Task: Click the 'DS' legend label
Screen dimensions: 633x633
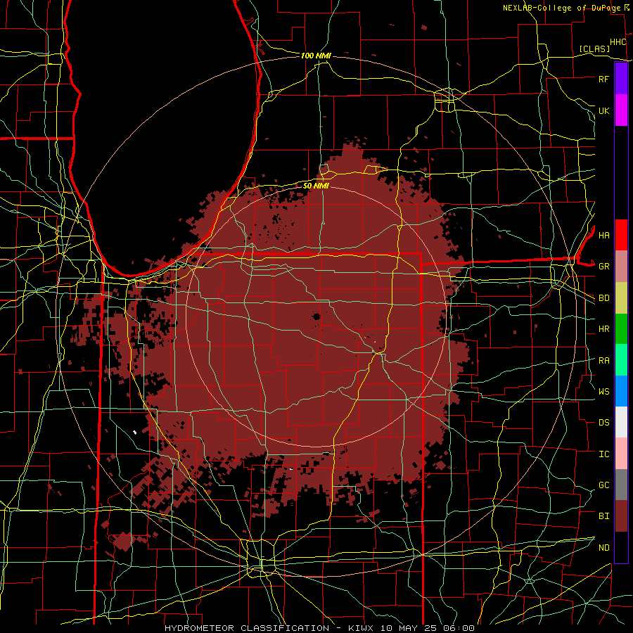Action: 603,423
